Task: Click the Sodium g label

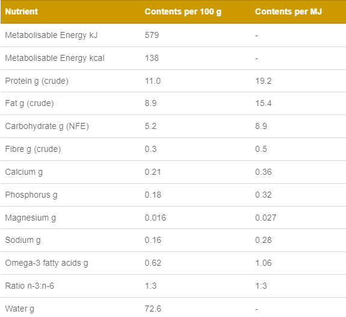Action: [23, 240]
